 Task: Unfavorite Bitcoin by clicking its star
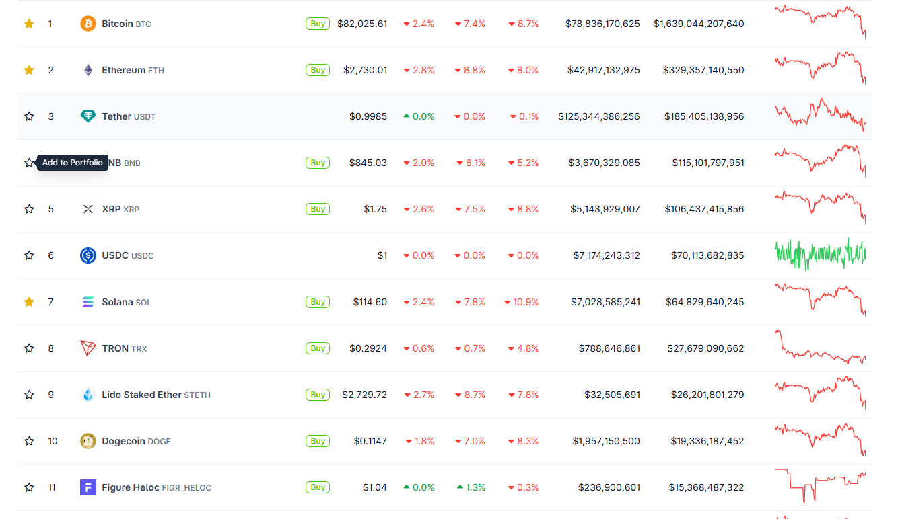click(29, 23)
